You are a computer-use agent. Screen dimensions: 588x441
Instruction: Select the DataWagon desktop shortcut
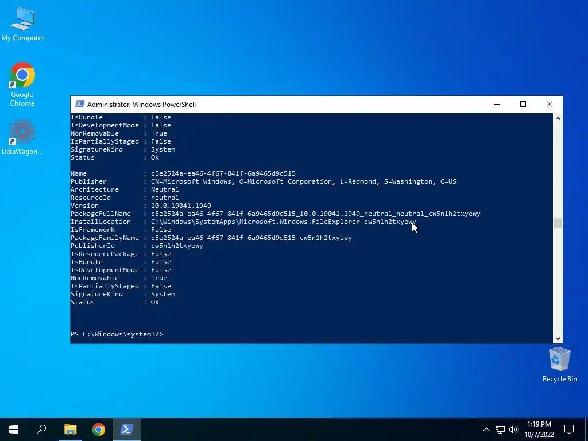point(22,137)
